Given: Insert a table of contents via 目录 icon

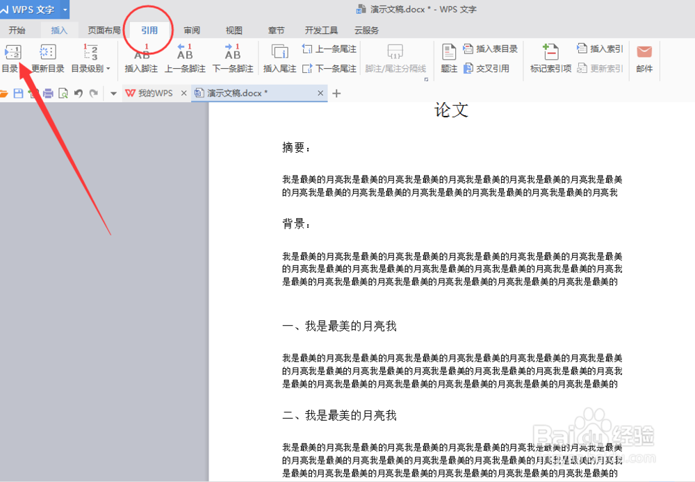Looking at the screenshot, I should point(14,56).
